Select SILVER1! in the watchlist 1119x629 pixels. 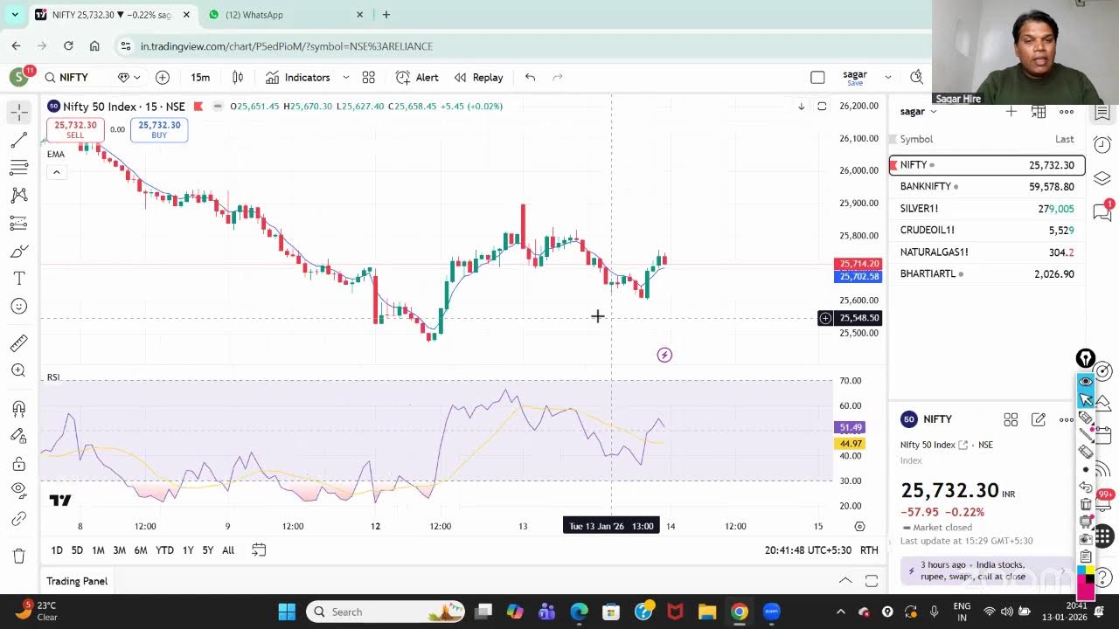click(987, 208)
